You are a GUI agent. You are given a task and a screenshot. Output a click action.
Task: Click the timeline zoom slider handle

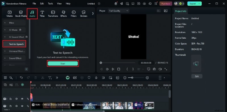pyautogui.click(x=132, y=78)
